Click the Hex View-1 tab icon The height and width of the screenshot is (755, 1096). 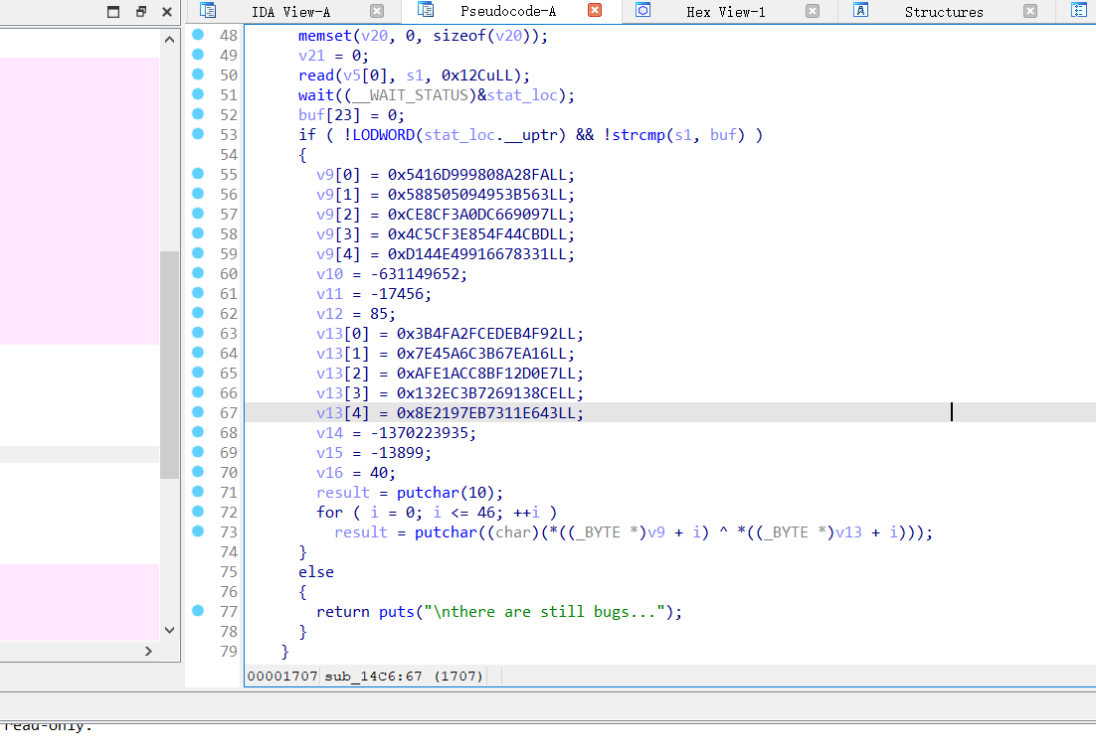(x=643, y=11)
